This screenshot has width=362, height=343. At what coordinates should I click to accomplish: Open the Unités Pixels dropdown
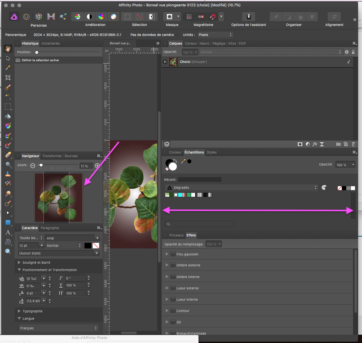click(x=215, y=35)
